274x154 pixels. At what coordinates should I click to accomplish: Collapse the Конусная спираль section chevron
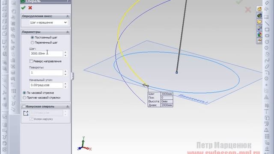point(68,107)
